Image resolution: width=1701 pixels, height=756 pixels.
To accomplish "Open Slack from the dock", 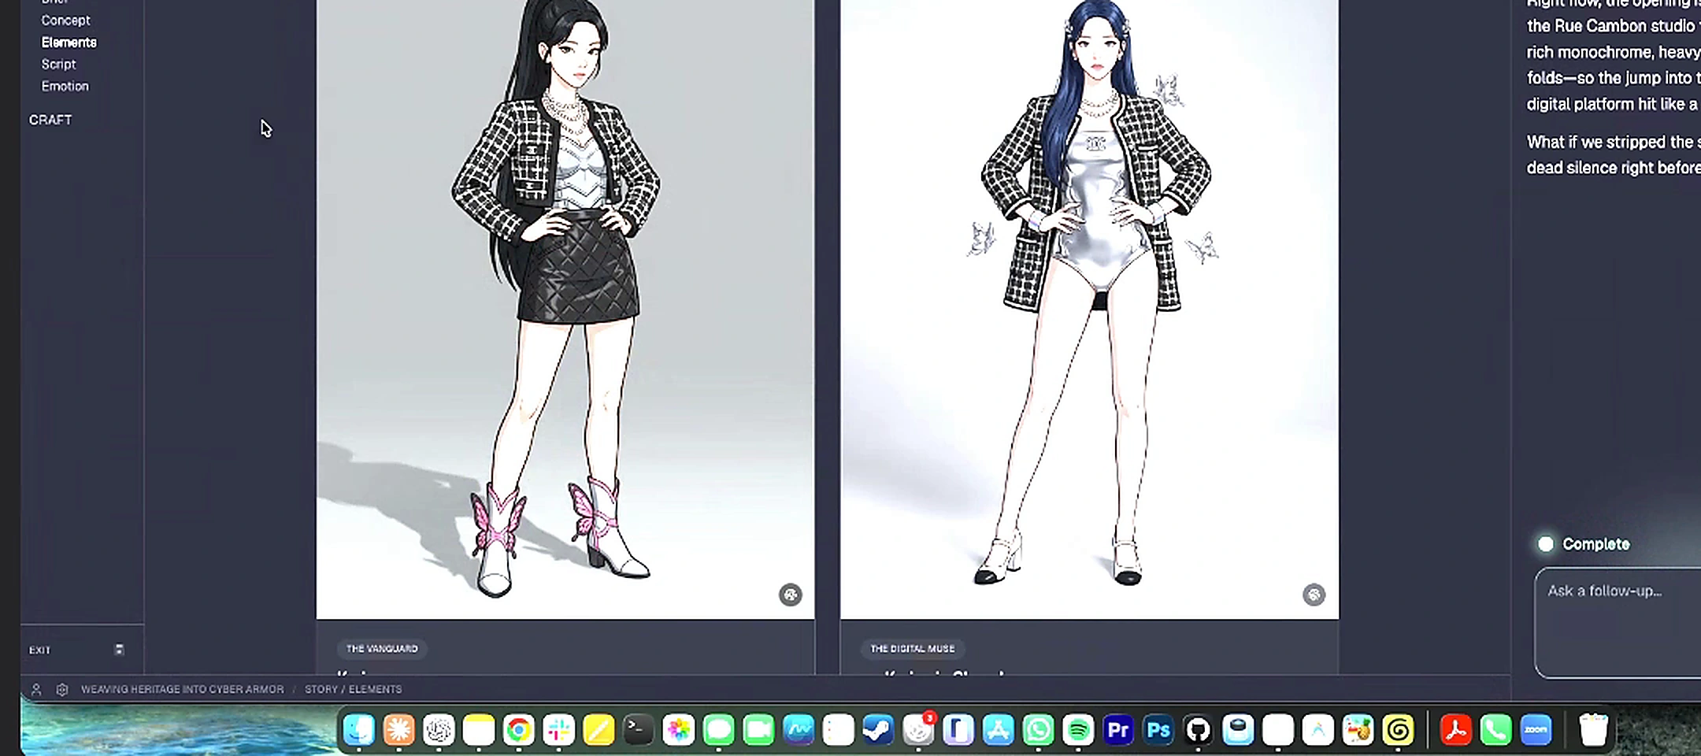I will point(558,730).
